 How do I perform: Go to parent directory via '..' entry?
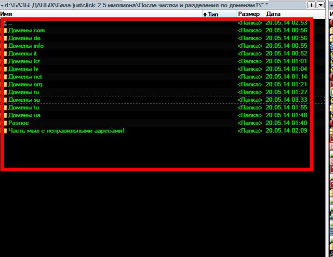coord(10,23)
